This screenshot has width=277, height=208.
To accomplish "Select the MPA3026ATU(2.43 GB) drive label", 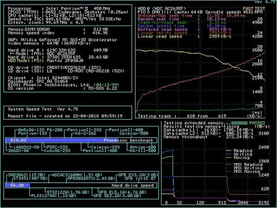I will [x=91, y=179].
